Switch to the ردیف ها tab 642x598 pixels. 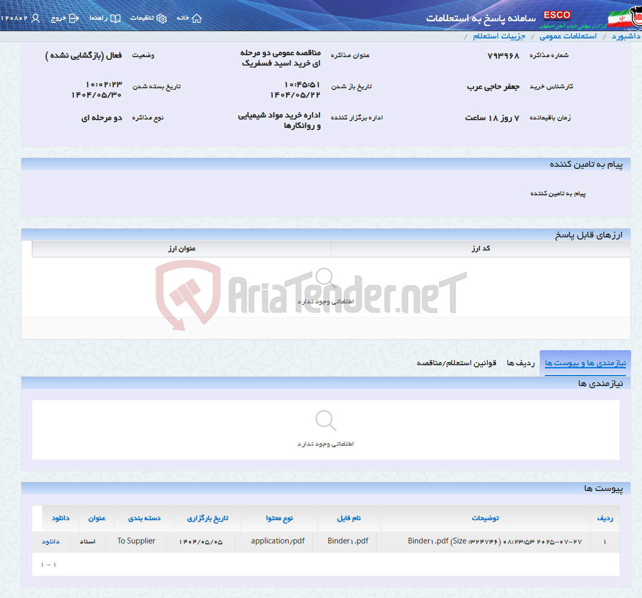(520, 363)
